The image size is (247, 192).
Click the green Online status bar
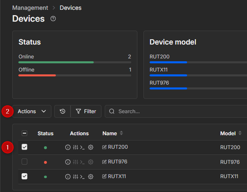(x=56, y=63)
